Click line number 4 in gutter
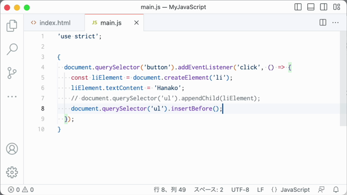Viewport: 347px width, 195px height. 42,67
